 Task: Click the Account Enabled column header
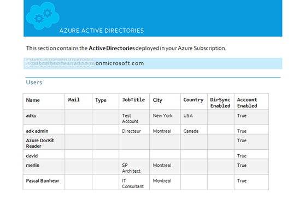coord(247,103)
